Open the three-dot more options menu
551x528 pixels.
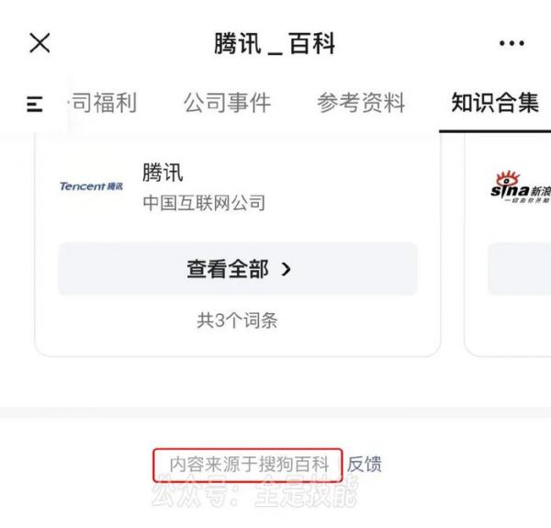pyautogui.click(x=512, y=43)
